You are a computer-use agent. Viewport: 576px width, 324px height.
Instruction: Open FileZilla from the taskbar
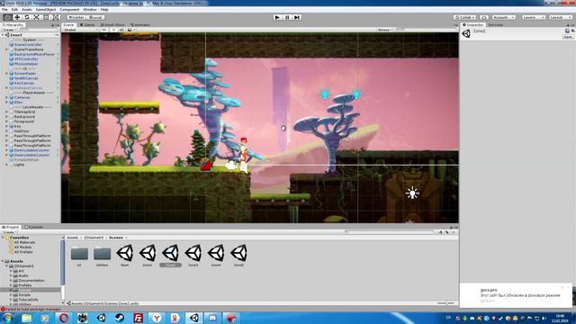point(138,318)
